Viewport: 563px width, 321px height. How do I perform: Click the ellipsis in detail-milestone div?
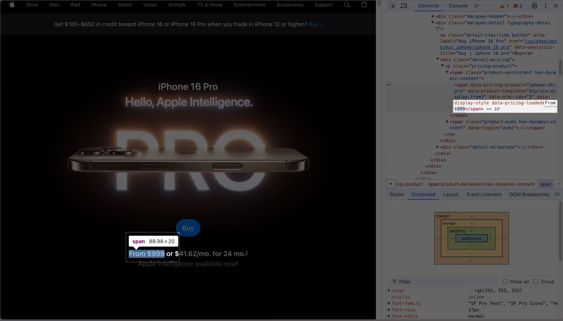(x=524, y=147)
